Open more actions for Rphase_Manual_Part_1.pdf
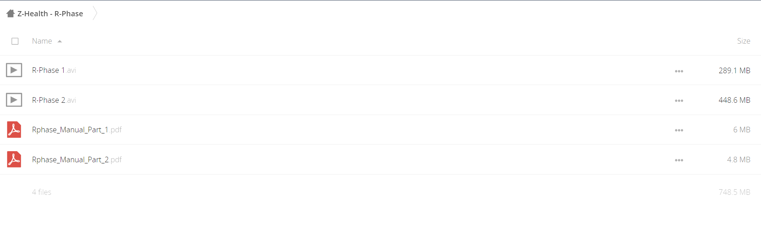The width and height of the screenshot is (761, 241). pyautogui.click(x=679, y=130)
